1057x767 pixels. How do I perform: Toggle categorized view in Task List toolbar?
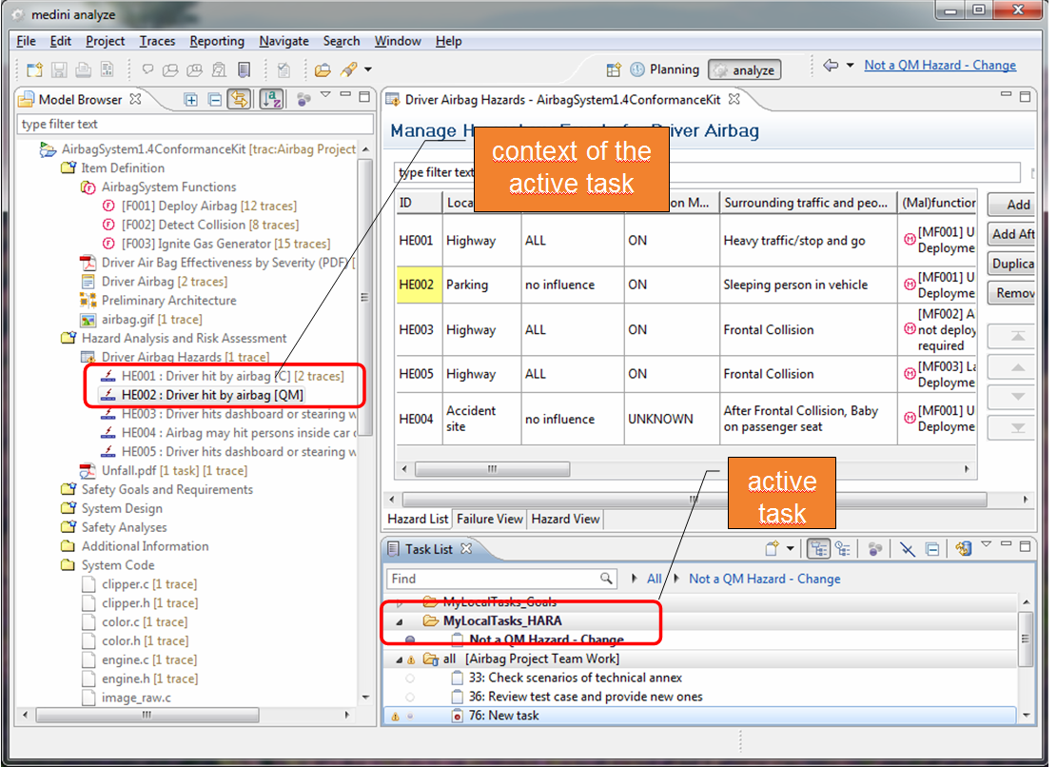coord(816,549)
